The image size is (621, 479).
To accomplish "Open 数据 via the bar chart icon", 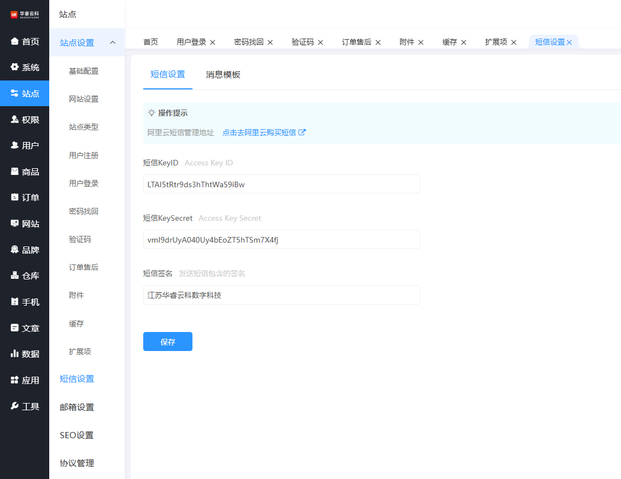I will [x=15, y=354].
